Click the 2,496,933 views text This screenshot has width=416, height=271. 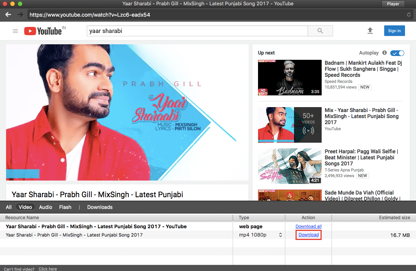click(x=339, y=176)
